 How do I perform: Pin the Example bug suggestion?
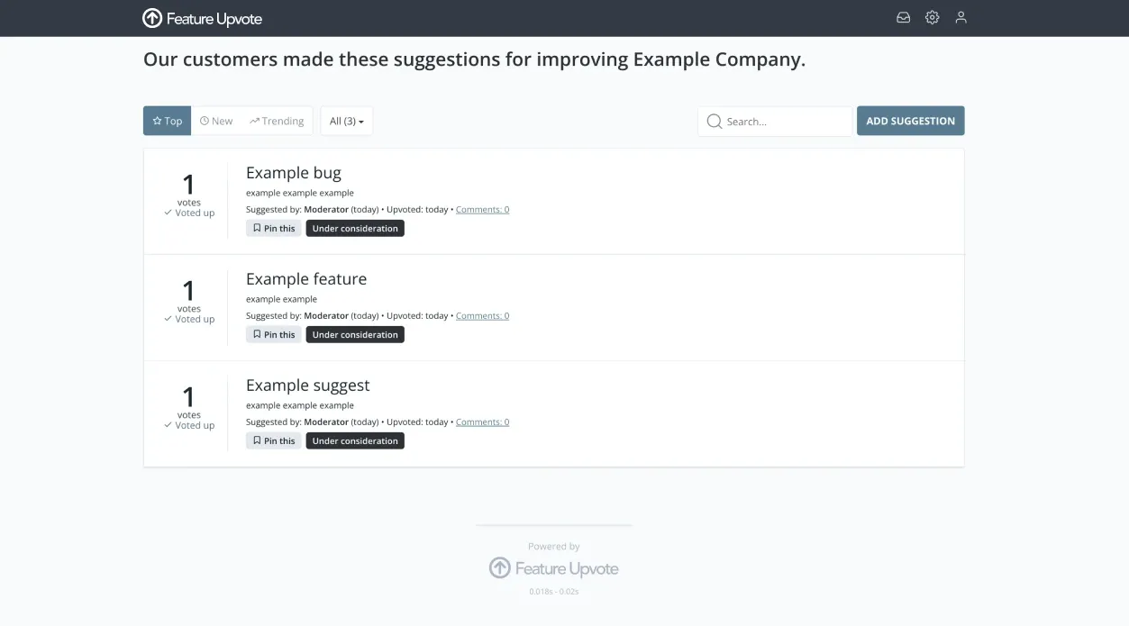(x=273, y=227)
